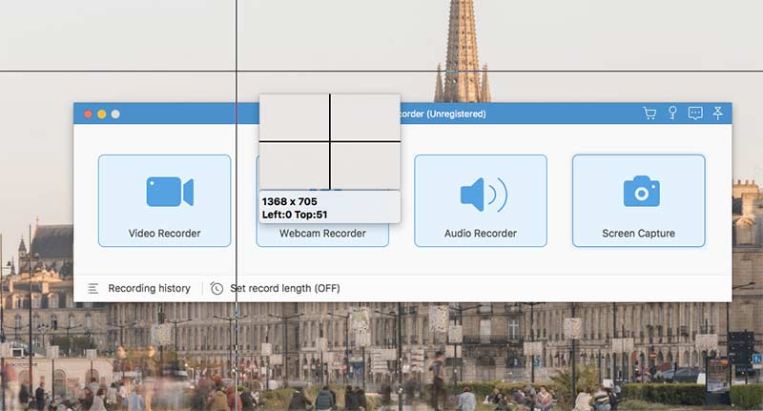
Task: Click the video camera icon
Action: (x=169, y=192)
